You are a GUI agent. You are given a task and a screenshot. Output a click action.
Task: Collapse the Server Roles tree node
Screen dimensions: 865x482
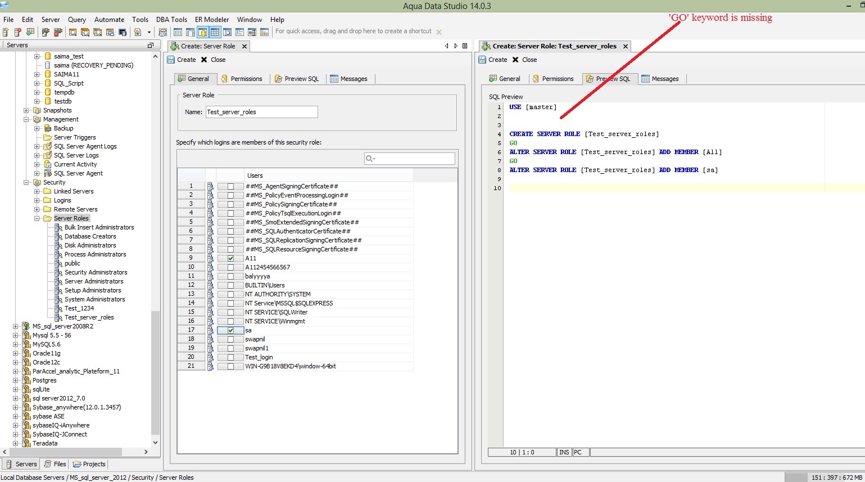point(37,218)
